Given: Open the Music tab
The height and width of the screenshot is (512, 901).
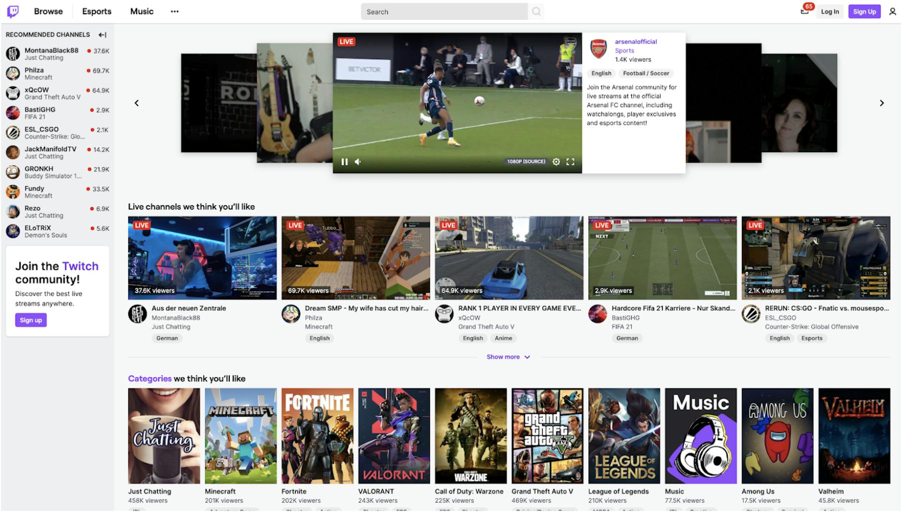Looking at the screenshot, I should pos(142,11).
